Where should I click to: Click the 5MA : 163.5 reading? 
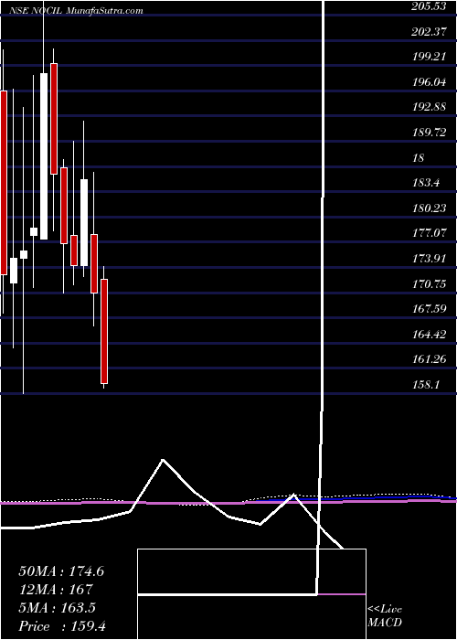(x=57, y=608)
